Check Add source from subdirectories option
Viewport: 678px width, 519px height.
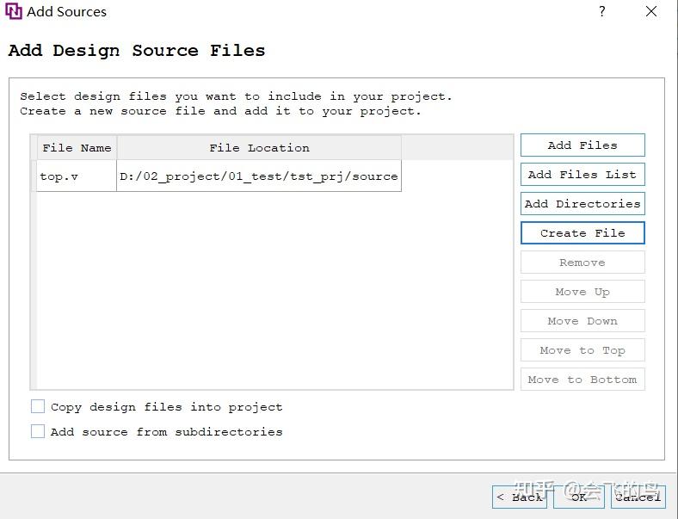point(38,432)
